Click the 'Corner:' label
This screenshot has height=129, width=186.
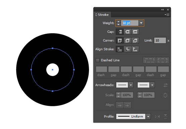click(x=108, y=41)
